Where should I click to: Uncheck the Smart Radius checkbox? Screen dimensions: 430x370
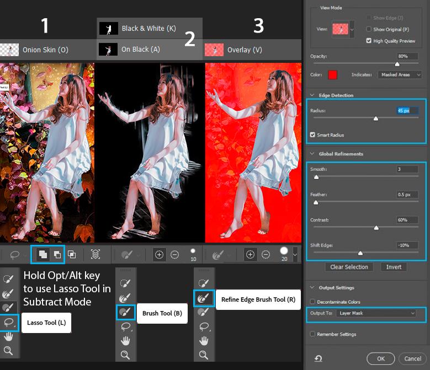314,135
